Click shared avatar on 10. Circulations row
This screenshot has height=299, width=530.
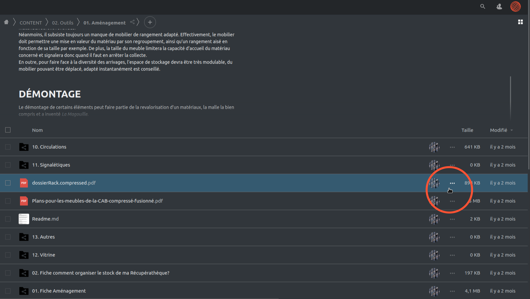pyautogui.click(x=434, y=147)
